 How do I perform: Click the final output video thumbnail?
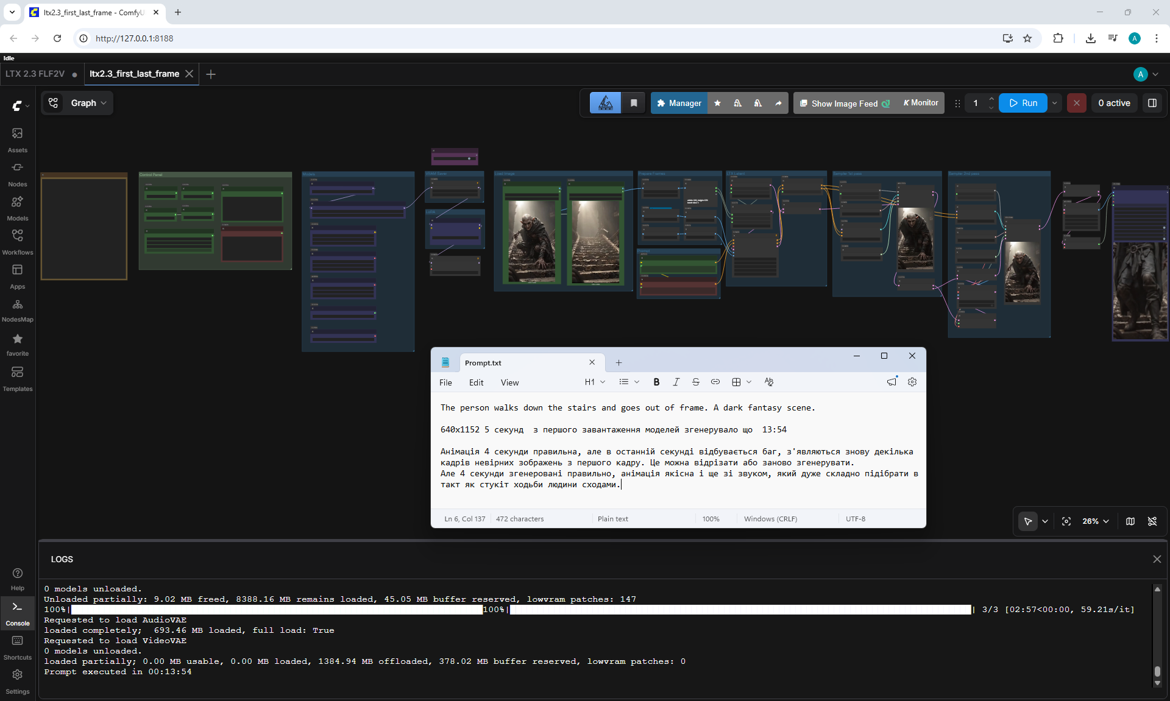[x=1140, y=290]
